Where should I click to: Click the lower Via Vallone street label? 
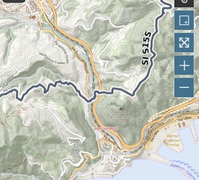click(11, 88)
